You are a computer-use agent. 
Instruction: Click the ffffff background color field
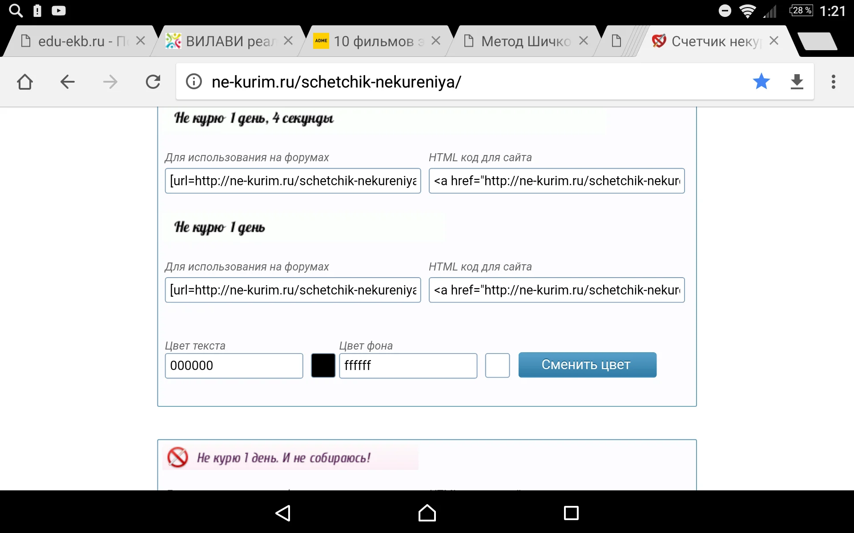pyautogui.click(x=408, y=365)
